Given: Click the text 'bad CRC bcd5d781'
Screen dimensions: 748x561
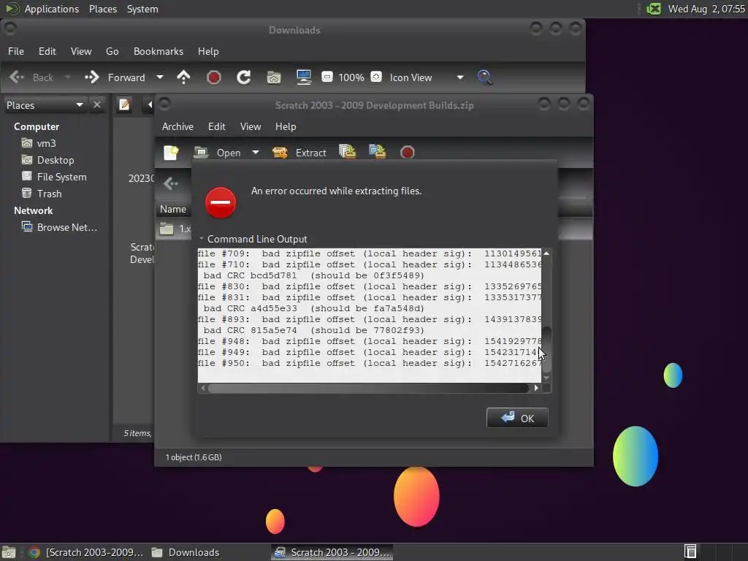Looking at the screenshot, I should coord(250,275).
